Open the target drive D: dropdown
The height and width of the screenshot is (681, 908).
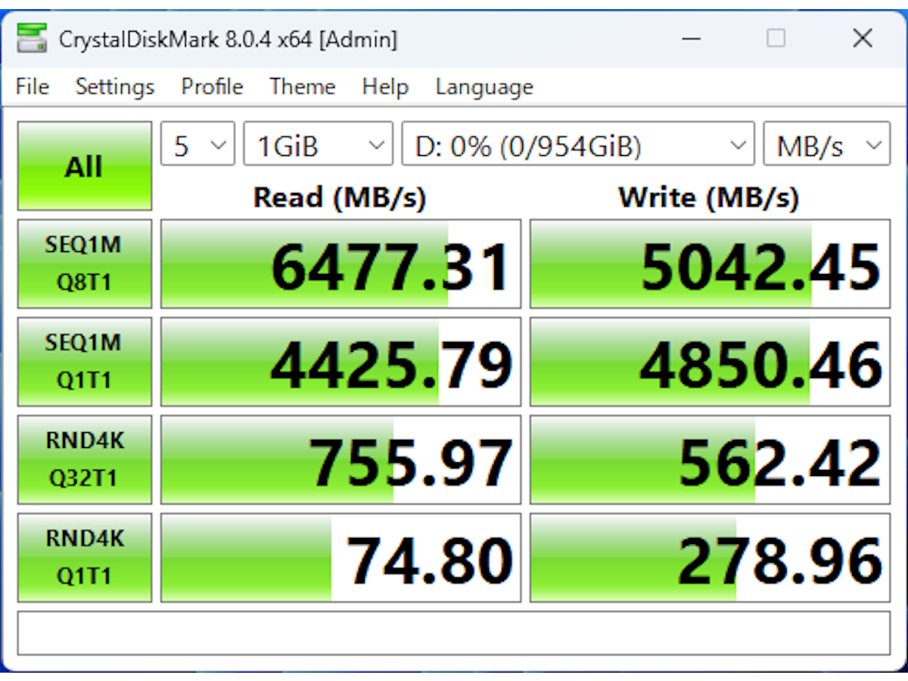tap(577, 144)
